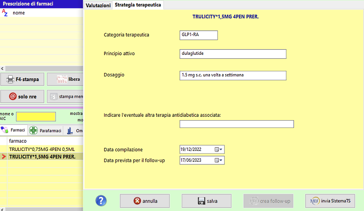This screenshot has height=211, width=364.
Task: Click the associated antidiabetic therapy field
Action: [x=236, y=124]
